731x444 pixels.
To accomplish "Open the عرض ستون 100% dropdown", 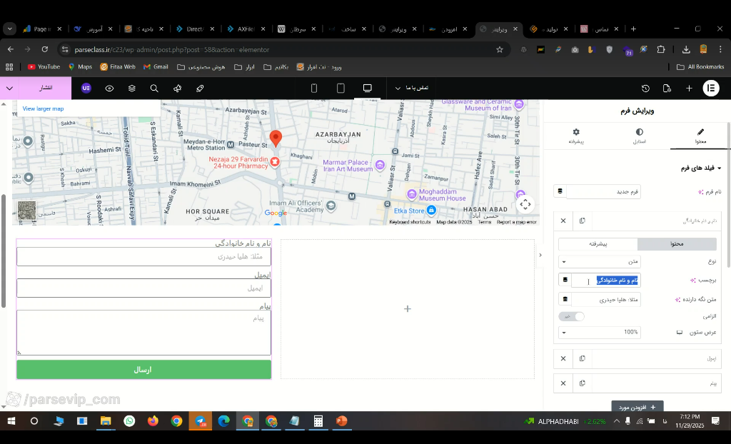I will (x=600, y=332).
